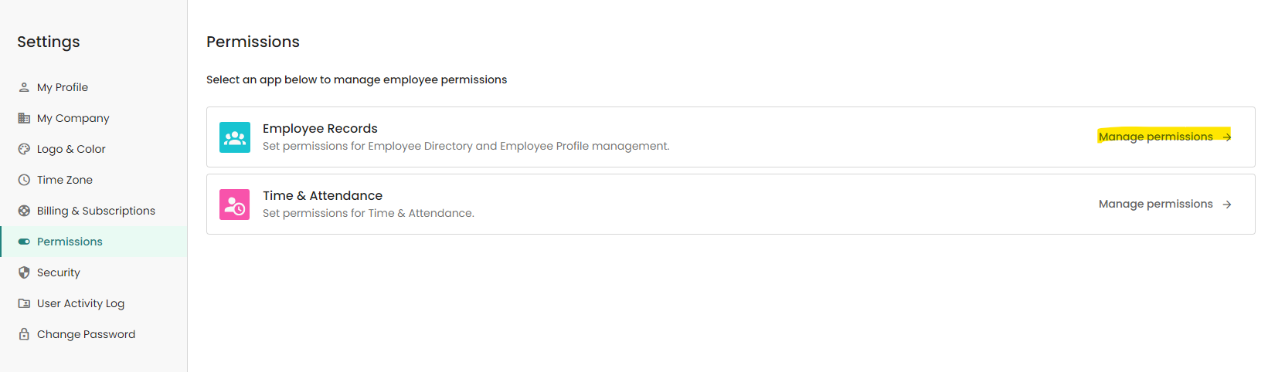Click arrow next to Time & Attendance permissions
Screen dimensions: 1268x372
tap(1227, 205)
